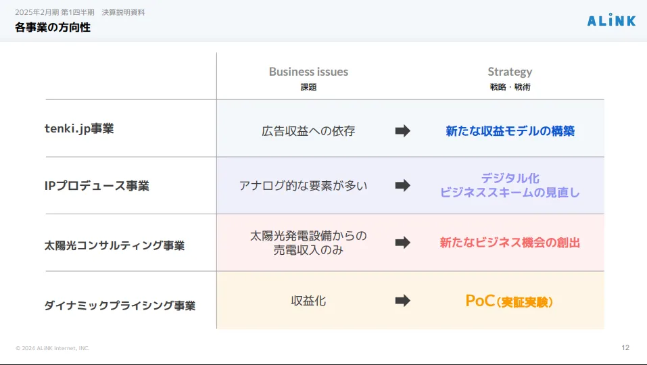Click the ALiNK logo
This screenshot has height=365, width=647.
(x=612, y=20)
